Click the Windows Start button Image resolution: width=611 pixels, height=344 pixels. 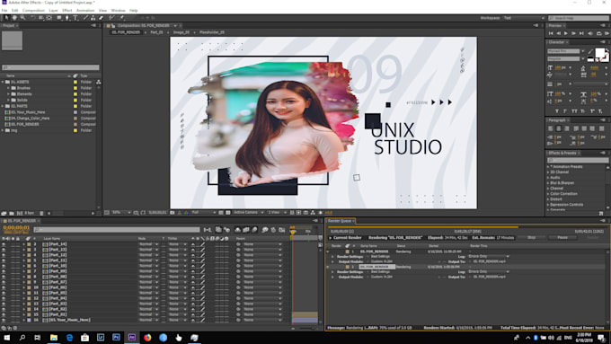(x=6, y=338)
